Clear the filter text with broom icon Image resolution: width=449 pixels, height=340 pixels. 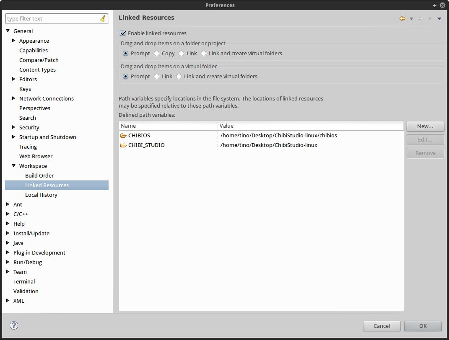point(103,18)
